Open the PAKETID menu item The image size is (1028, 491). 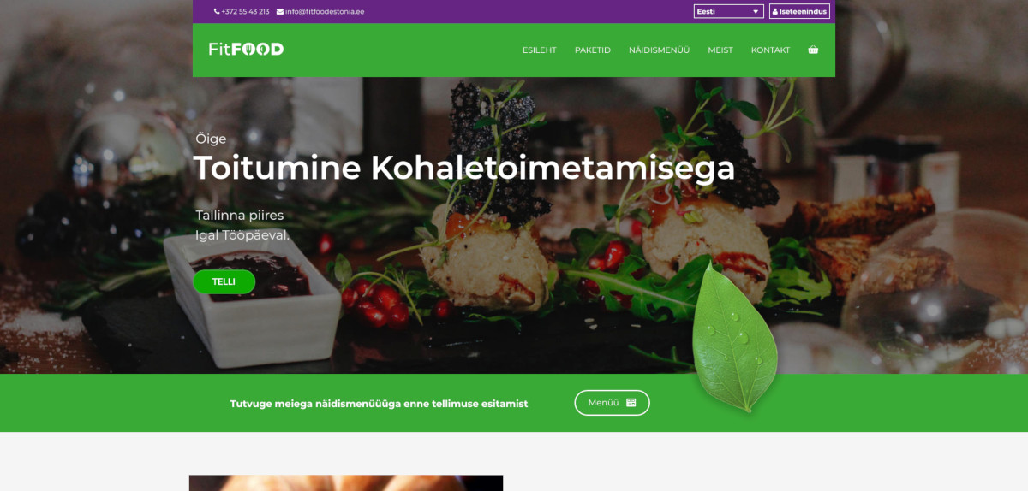tap(593, 50)
